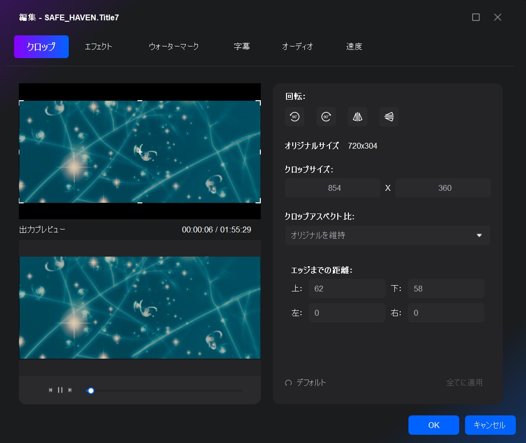Viewport: 526px width, 443px height.
Task: Click the output preview video image
Action: tap(140, 308)
